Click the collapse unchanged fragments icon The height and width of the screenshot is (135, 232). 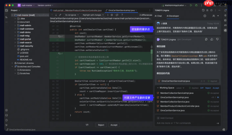108,15
